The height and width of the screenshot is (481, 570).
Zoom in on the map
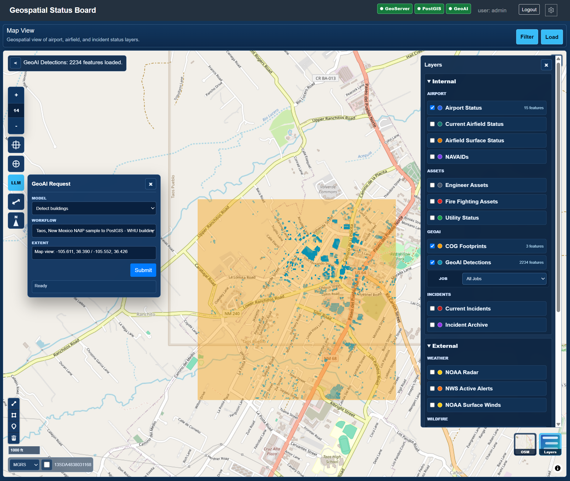click(16, 95)
